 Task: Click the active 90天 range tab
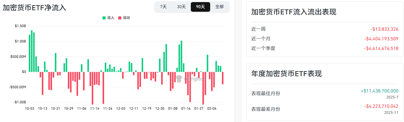pyautogui.click(x=200, y=7)
